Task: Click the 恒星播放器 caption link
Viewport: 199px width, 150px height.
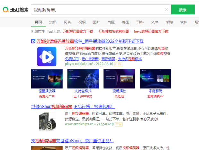Action: pos(47,91)
